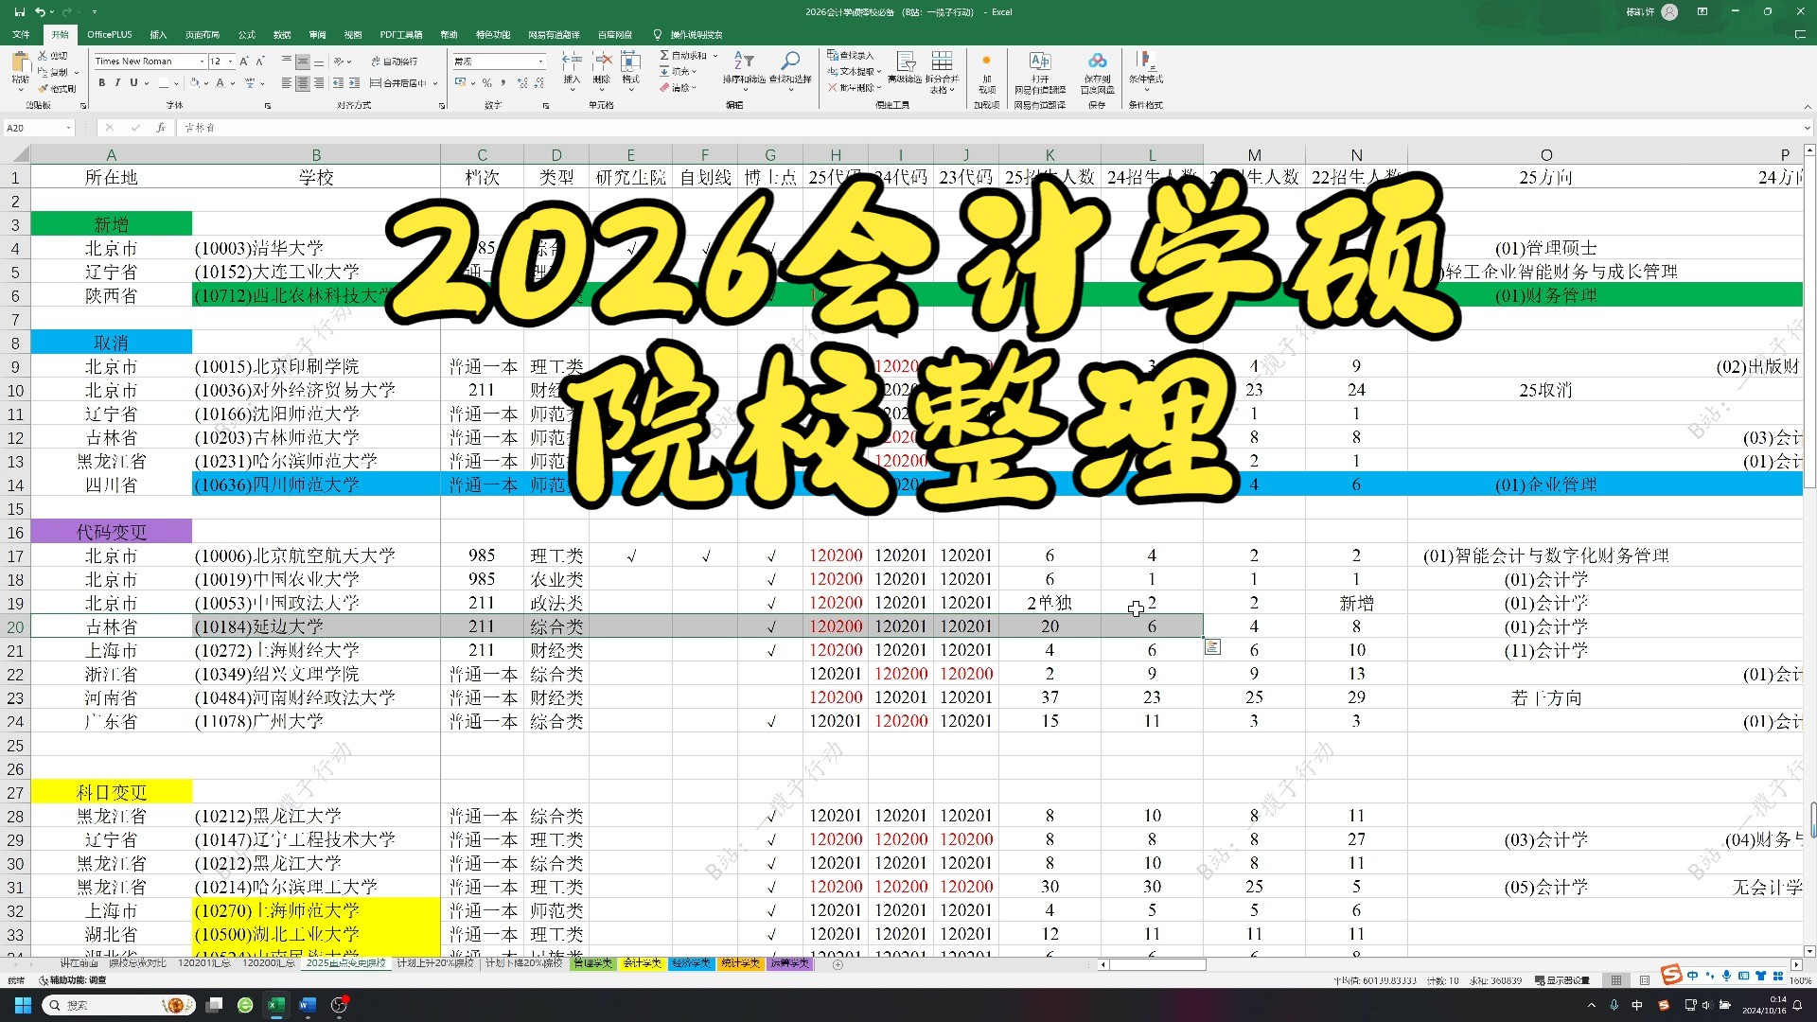Click the font color A swatch
Screen dimensions: 1817x1022
coord(220,83)
